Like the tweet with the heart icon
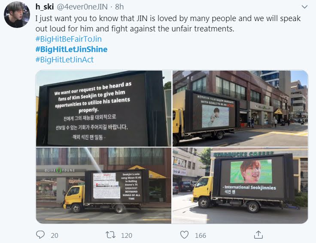Image resolution: width=316 pixels, height=243 pixels. (x=184, y=235)
